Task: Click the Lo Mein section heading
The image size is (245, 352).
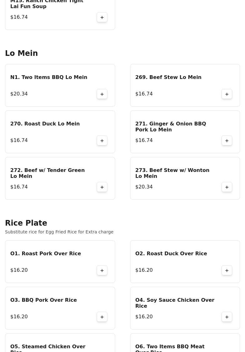Action: click(x=22, y=53)
